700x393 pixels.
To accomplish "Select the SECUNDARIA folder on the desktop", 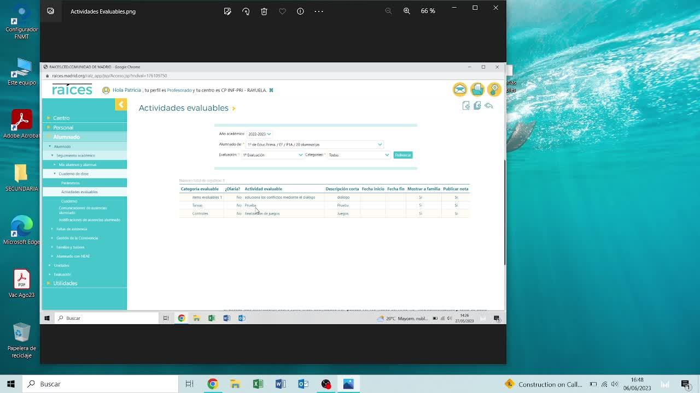I will coord(21,177).
